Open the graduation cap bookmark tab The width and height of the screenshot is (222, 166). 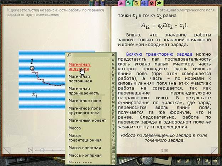(x=159, y=3)
